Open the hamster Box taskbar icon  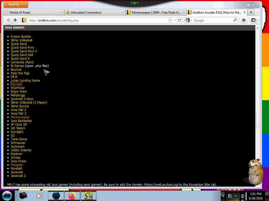pyautogui.click(x=89, y=196)
